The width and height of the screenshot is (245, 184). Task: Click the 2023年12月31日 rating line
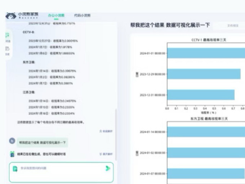point(52,23)
